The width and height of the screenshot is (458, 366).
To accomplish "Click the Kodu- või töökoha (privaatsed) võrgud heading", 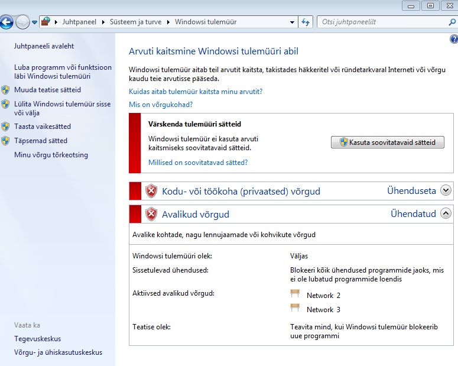I will click(x=241, y=191).
